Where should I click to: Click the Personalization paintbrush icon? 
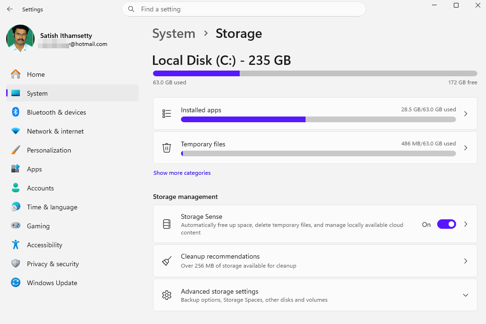tap(16, 150)
